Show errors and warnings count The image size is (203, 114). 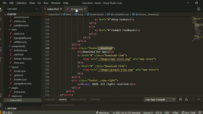[7, 113]
